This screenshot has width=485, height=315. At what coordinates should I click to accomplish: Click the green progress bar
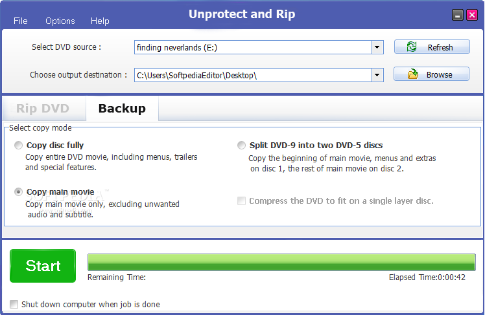pos(281,262)
